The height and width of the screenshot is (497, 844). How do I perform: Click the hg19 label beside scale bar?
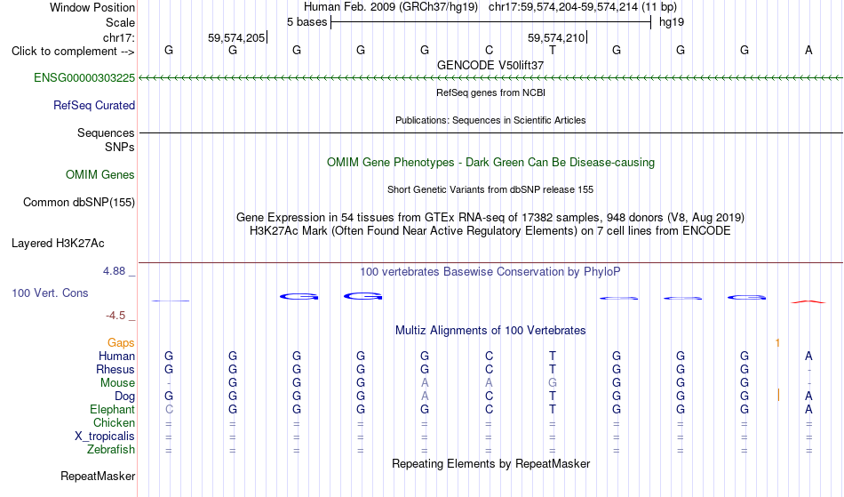click(x=672, y=22)
